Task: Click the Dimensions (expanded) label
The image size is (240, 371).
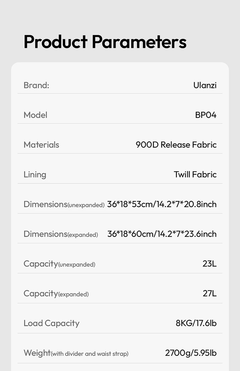Action: (61, 234)
